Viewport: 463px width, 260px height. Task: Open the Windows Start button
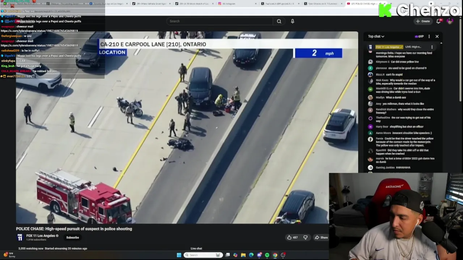179,255
